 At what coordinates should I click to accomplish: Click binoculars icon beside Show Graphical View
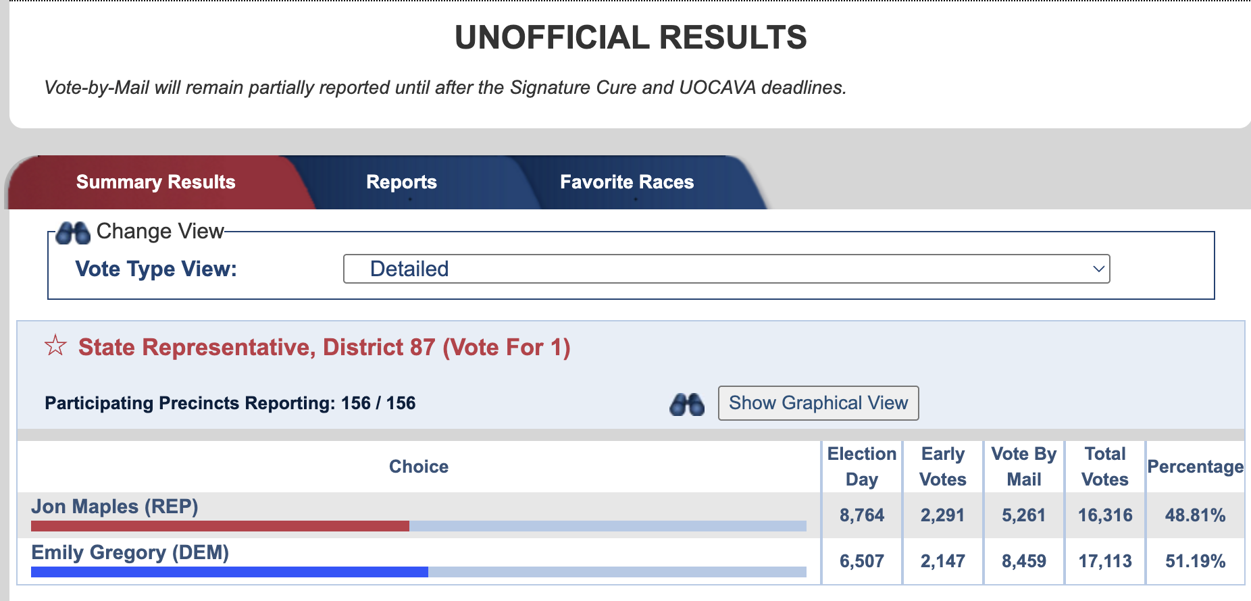686,404
